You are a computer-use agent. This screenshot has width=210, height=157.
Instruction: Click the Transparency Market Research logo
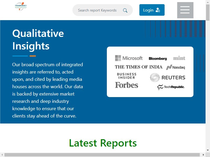21,6
